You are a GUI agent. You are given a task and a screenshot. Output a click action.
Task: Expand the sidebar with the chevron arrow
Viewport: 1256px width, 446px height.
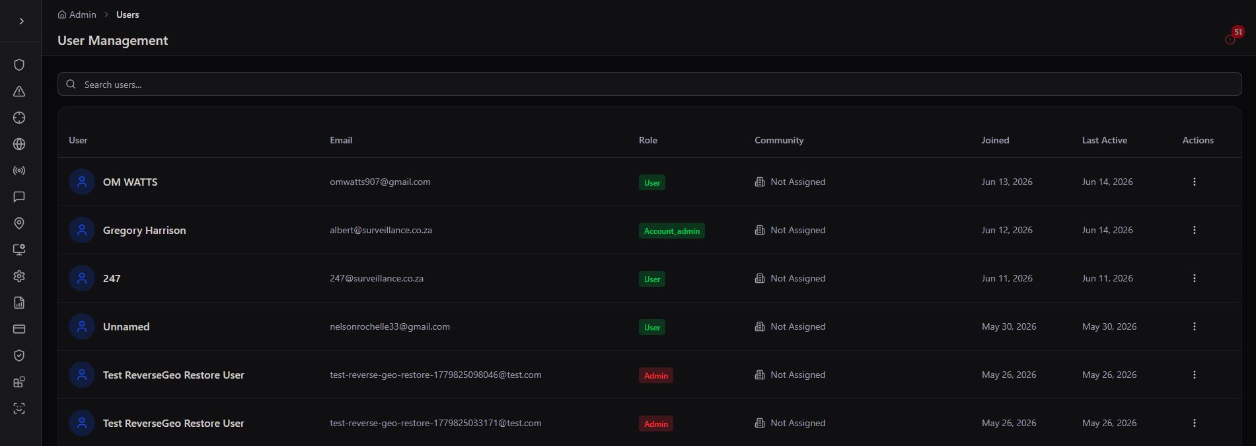21,21
